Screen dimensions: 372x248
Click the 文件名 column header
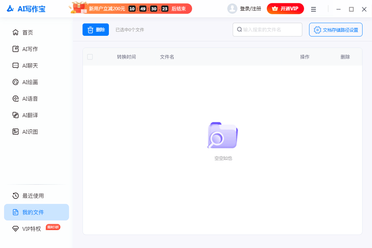click(167, 57)
